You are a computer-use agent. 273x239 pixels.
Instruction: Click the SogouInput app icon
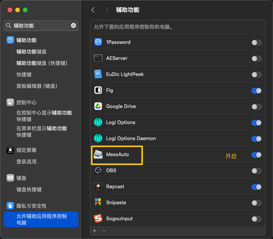pyautogui.click(x=98, y=218)
